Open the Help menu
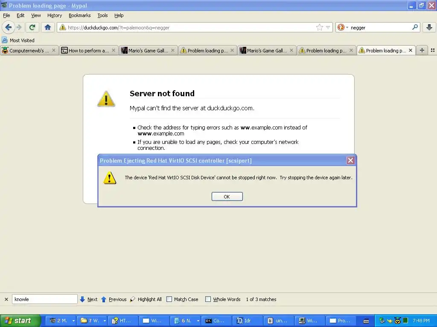437x327 pixels. [119, 15]
